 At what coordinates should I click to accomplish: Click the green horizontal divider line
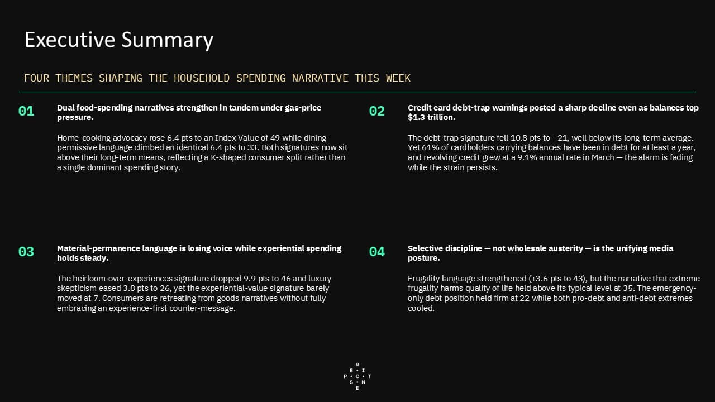click(x=357, y=92)
